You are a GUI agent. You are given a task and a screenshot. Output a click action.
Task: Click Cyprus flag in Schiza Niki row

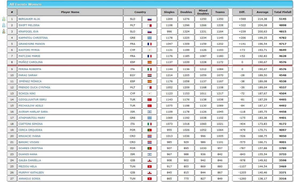point(149,94)
